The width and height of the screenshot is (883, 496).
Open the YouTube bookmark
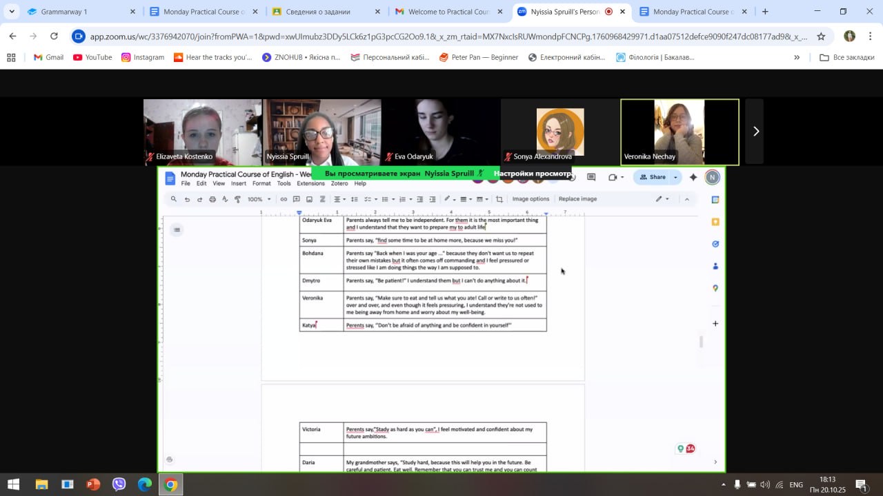92,57
